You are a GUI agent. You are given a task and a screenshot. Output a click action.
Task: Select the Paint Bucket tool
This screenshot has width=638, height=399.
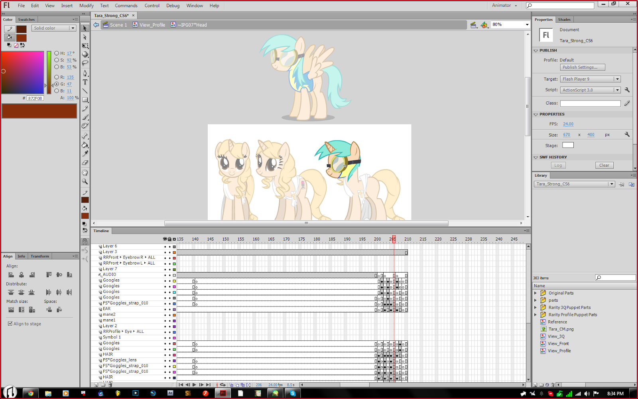(85, 145)
